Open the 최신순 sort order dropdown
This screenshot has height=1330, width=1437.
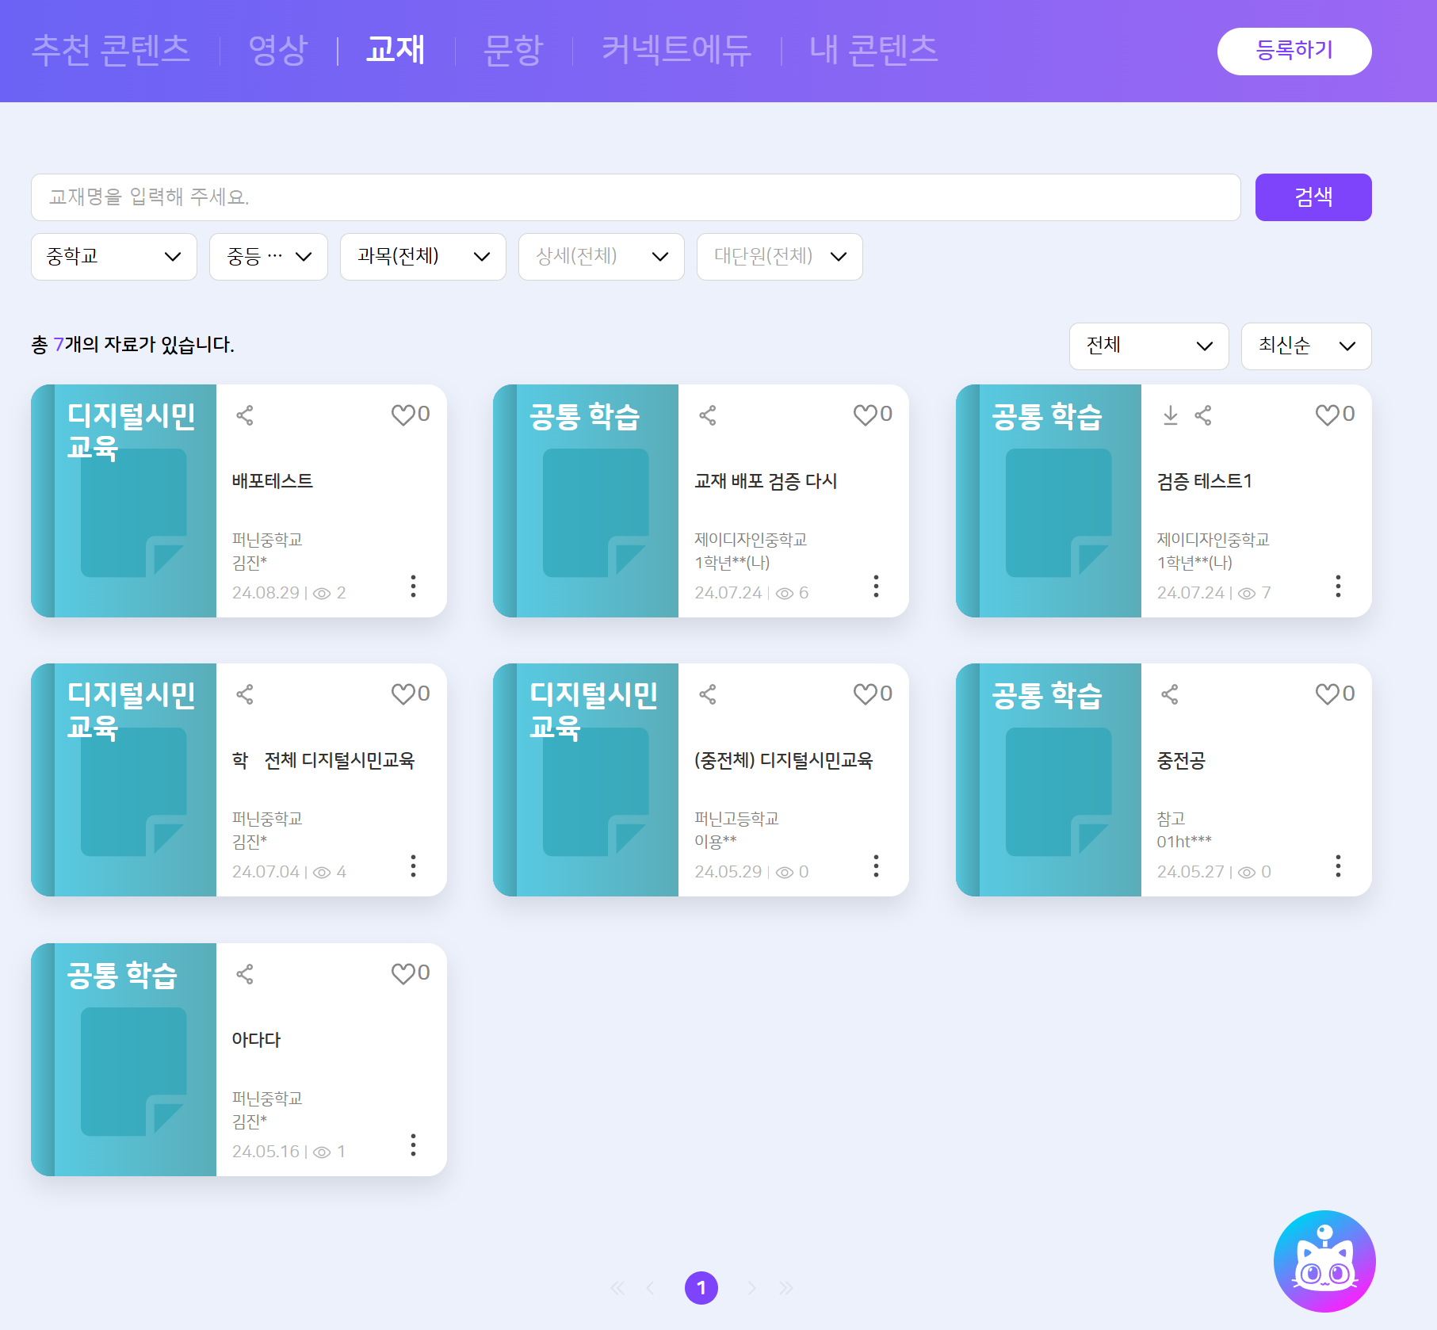(x=1306, y=346)
